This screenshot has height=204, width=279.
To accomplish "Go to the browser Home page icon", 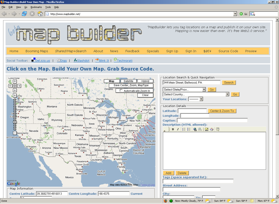I will [40, 14].
